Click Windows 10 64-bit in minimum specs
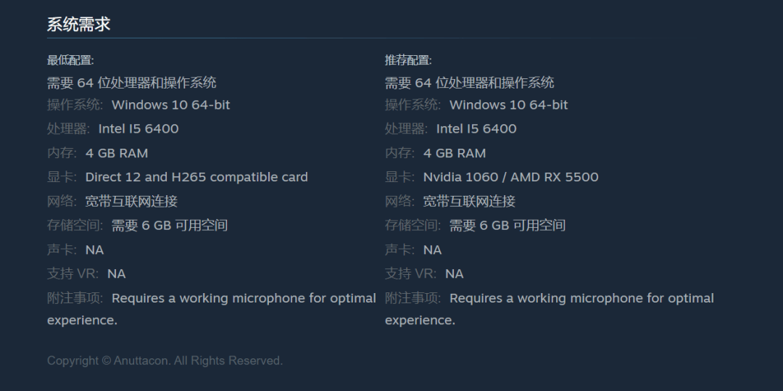The width and height of the screenshot is (783, 391). [x=170, y=105]
